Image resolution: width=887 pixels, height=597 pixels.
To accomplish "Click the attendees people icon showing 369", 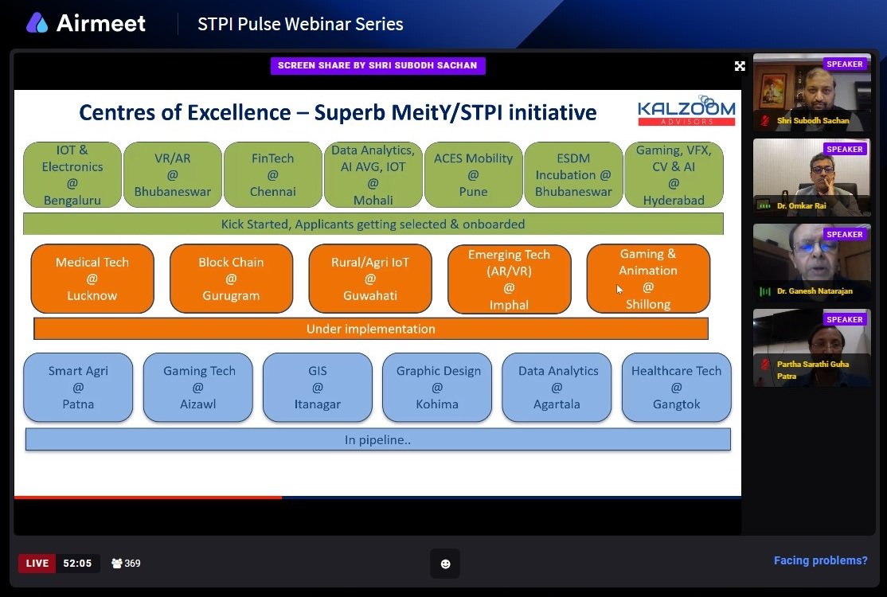I will [x=117, y=563].
